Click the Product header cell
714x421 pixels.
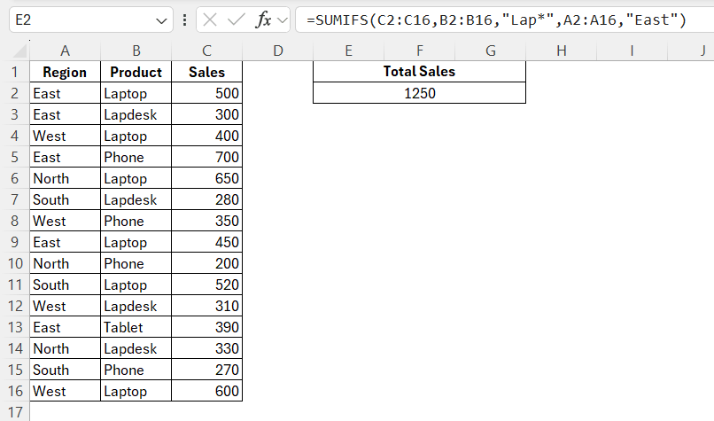[x=136, y=72]
